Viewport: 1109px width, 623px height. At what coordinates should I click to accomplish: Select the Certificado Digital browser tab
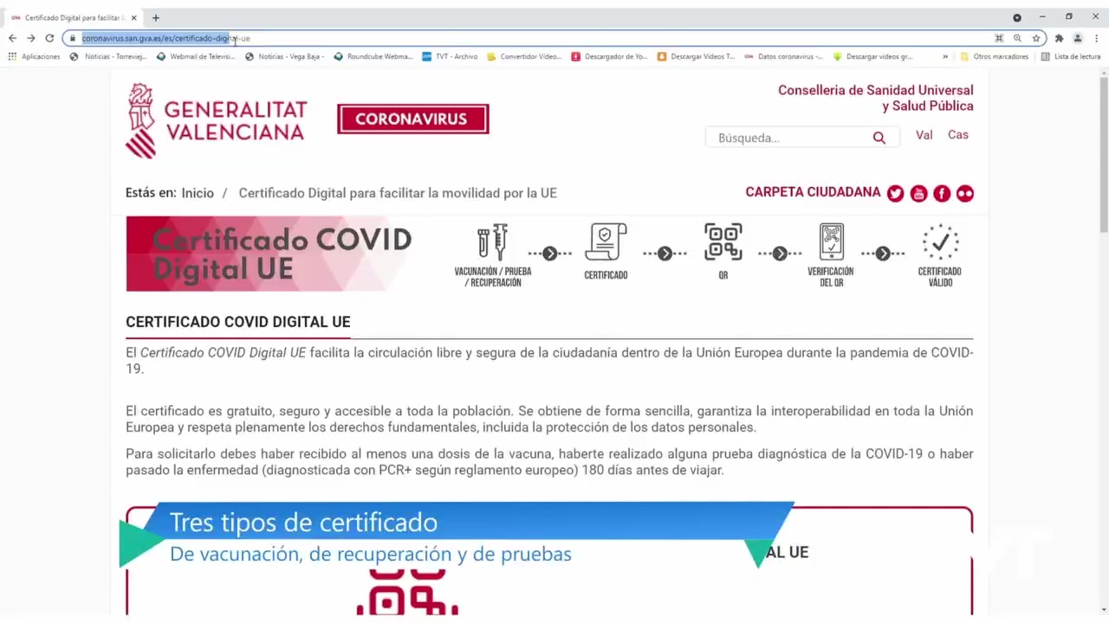[74, 17]
